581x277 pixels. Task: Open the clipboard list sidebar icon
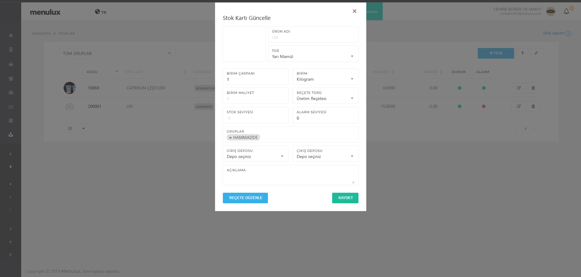pyautogui.click(x=11, y=121)
